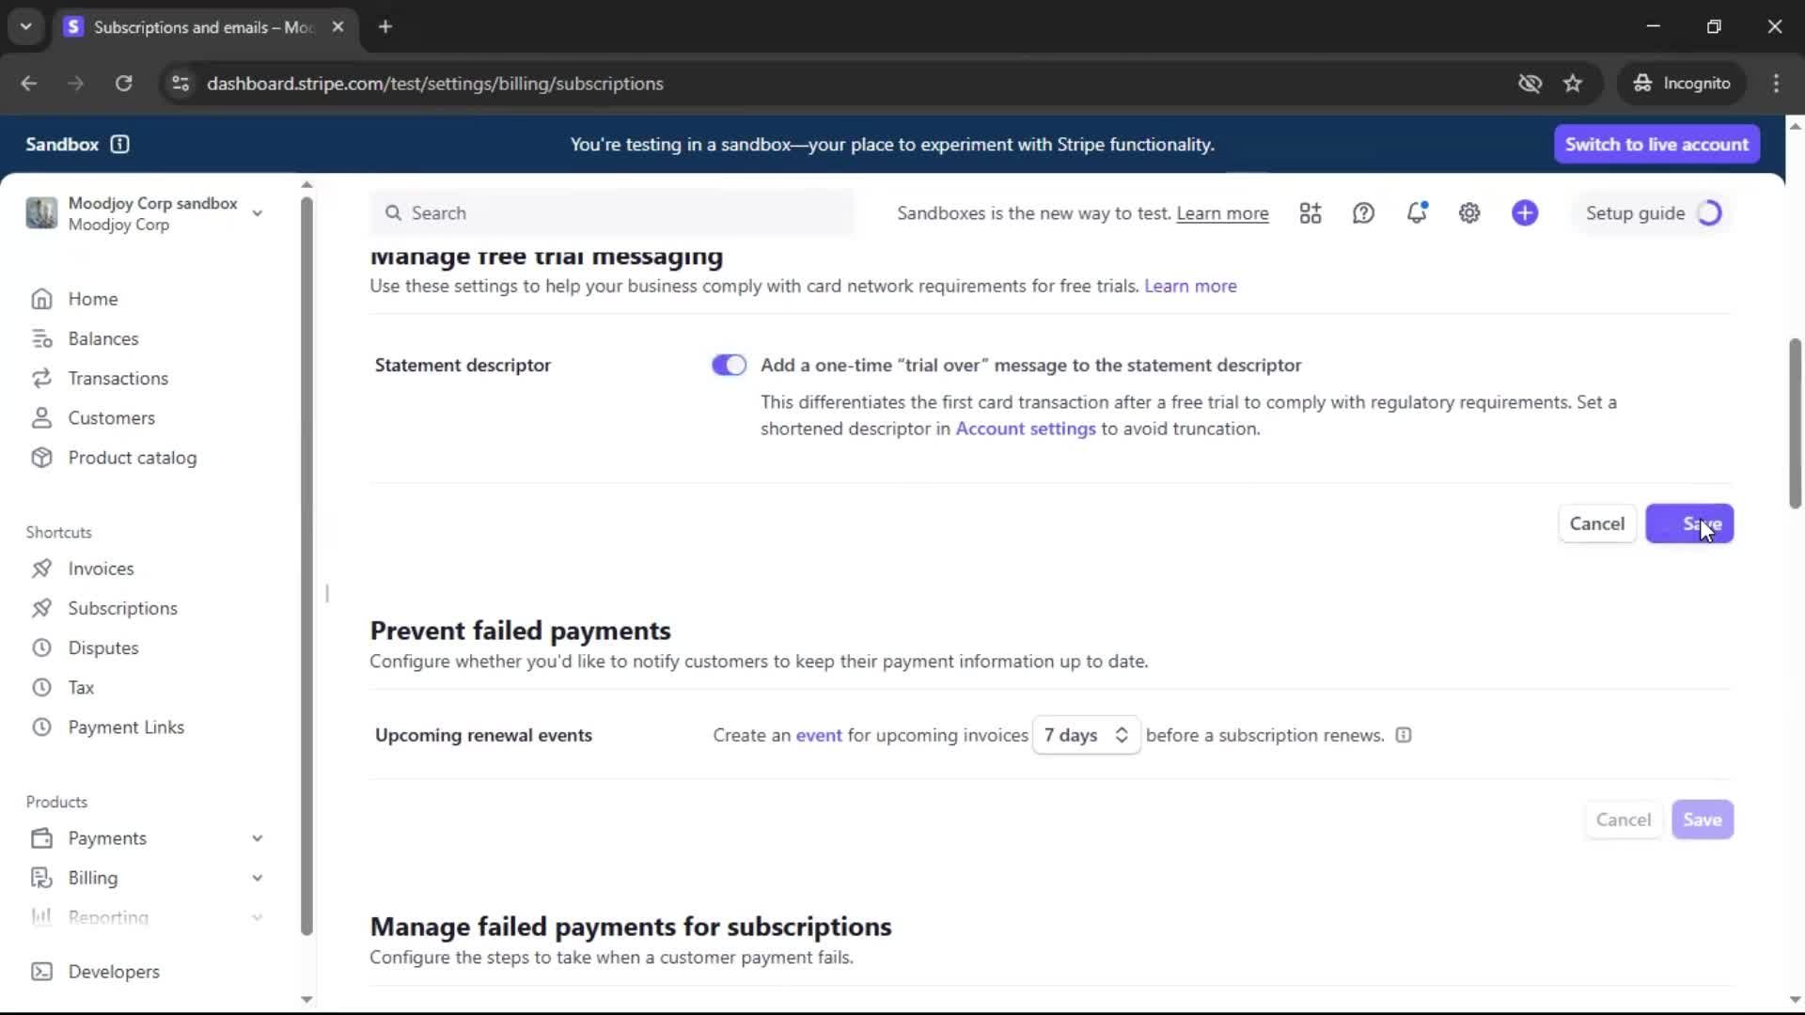The height and width of the screenshot is (1015, 1805).
Task: Go to Customers in the sidebar
Action: 111,418
